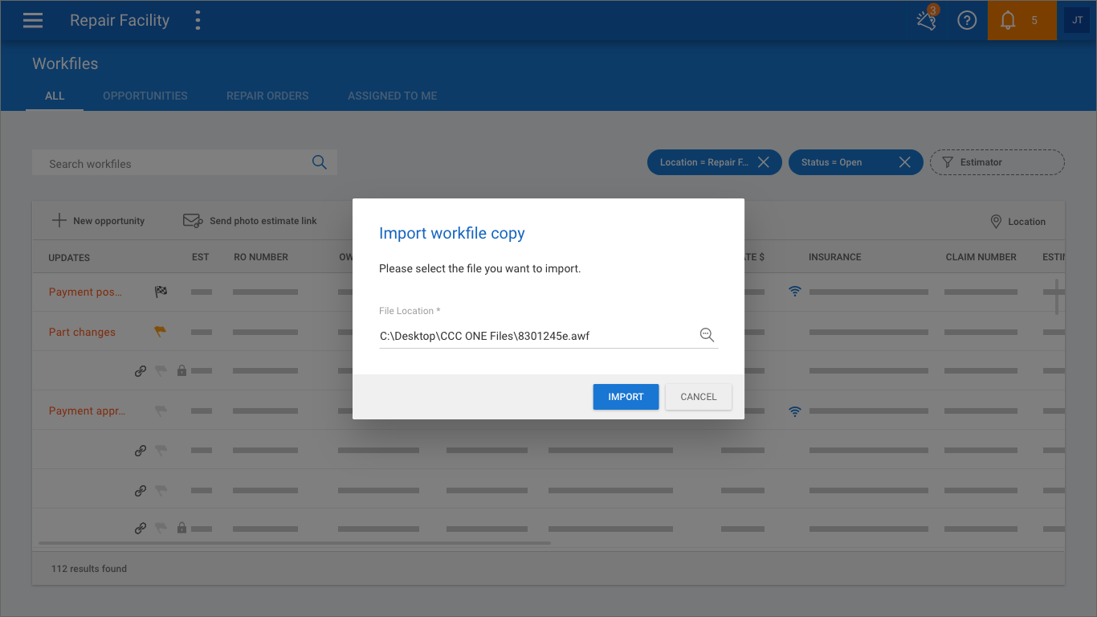Click the checkered flag in Payment pos... row

[x=161, y=292]
